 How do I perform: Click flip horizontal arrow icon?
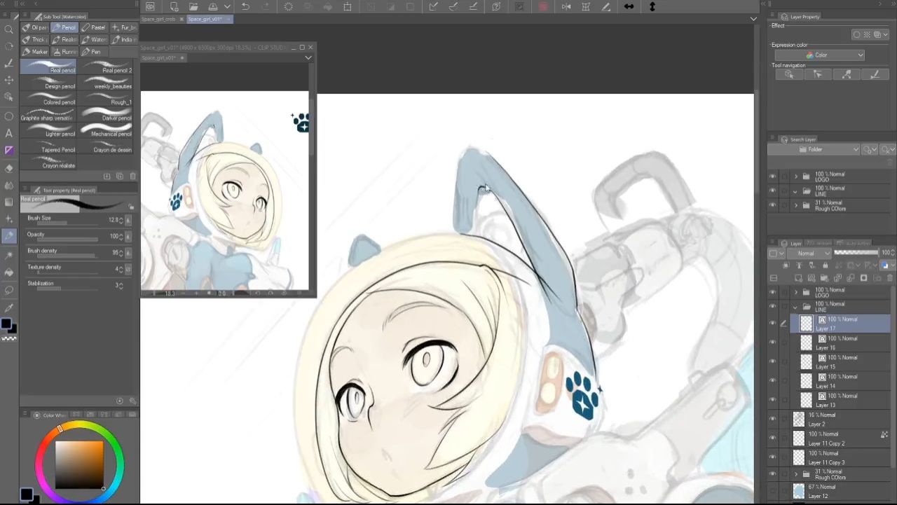629,7
